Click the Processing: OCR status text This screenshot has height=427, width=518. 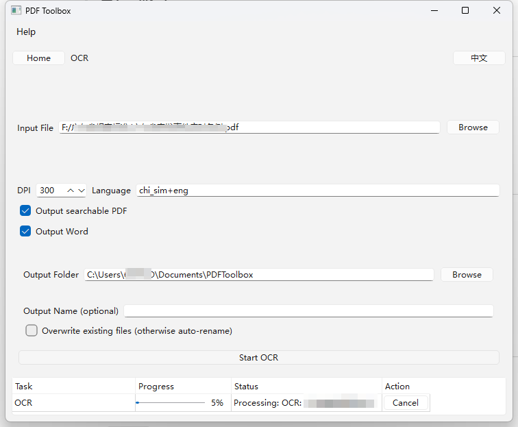click(x=267, y=403)
